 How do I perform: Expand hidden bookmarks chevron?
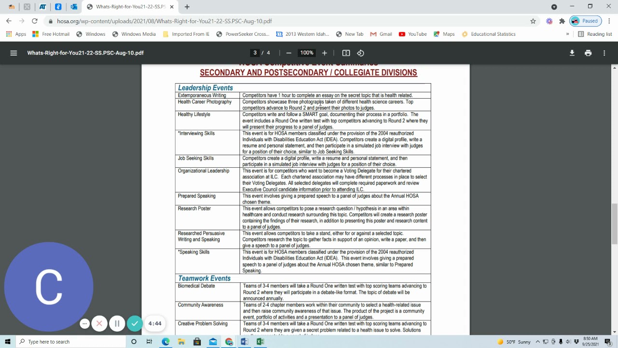pos(567,34)
